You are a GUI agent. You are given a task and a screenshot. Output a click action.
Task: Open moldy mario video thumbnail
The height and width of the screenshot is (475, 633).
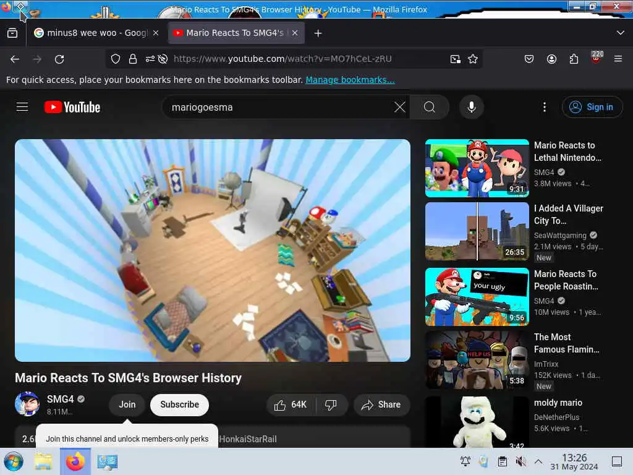pyautogui.click(x=477, y=422)
